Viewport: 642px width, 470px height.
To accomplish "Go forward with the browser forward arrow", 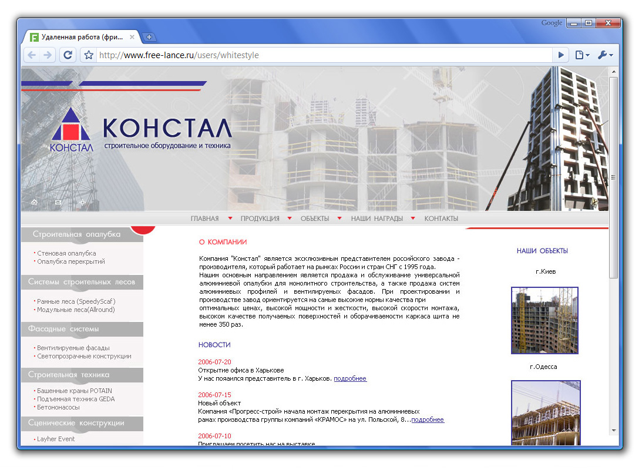I will [48, 55].
